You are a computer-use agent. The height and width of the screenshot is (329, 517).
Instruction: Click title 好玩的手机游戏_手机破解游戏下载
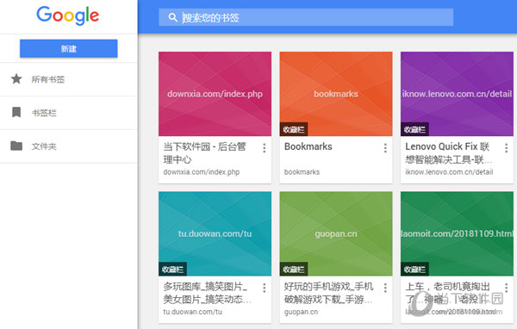coord(329,293)
